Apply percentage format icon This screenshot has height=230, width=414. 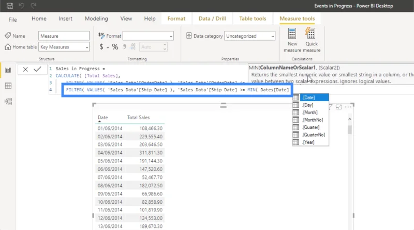(x=115, y=47)
